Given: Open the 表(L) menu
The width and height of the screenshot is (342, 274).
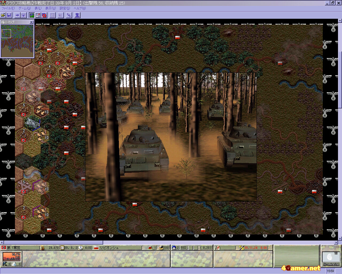Looking at the screenshot, I should (38, 8).
